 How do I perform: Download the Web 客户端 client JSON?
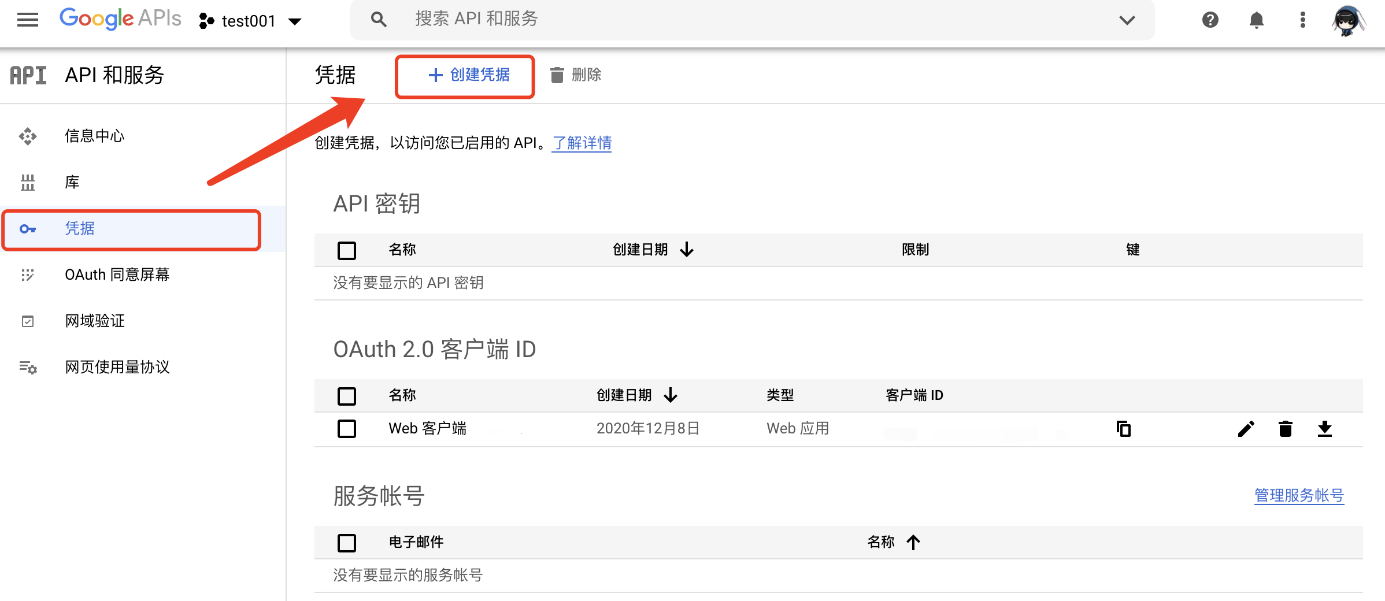(1325, 429)
